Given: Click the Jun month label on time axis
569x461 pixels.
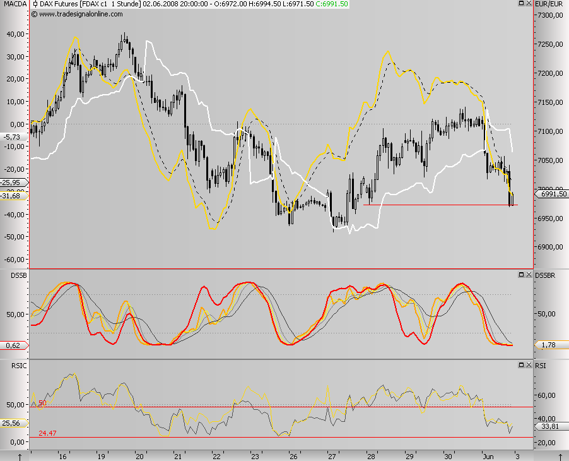Looking at the screenshot, I should tap(488, 457).
